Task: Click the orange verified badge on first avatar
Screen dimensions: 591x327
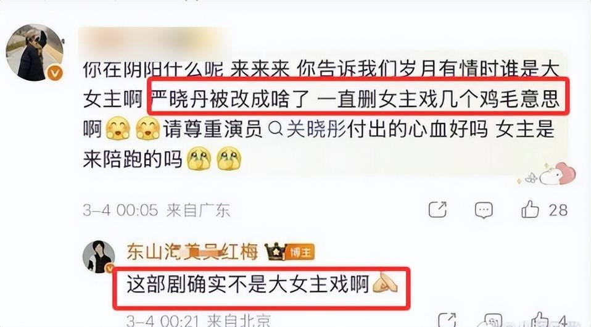Action: 55,73
